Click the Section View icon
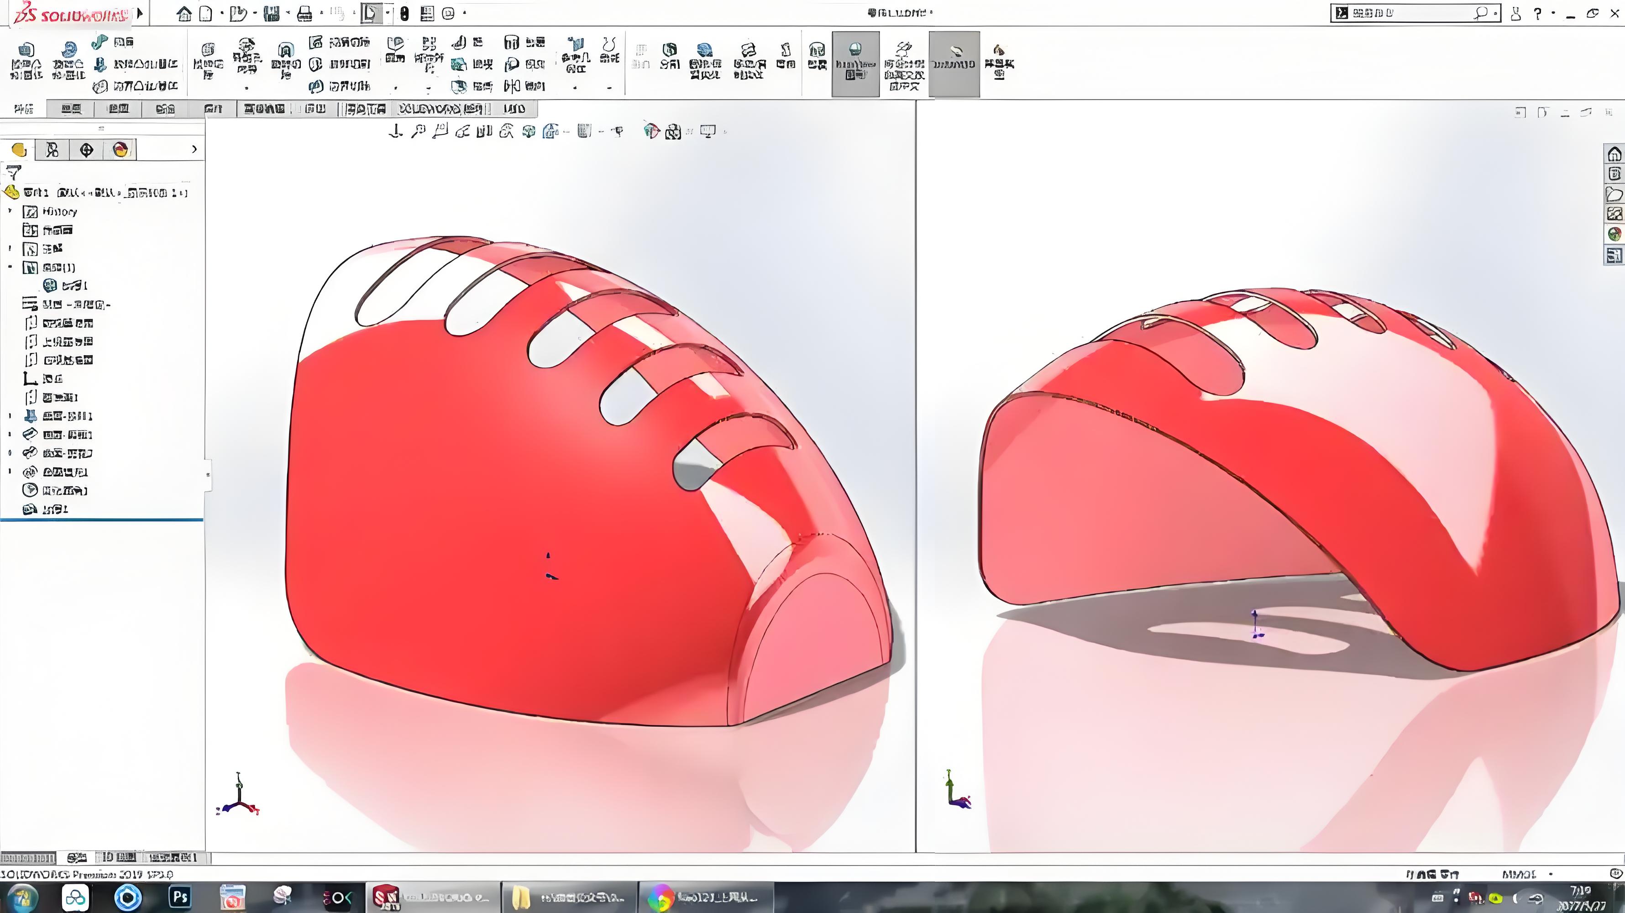1625x913 pixels. 484,131
